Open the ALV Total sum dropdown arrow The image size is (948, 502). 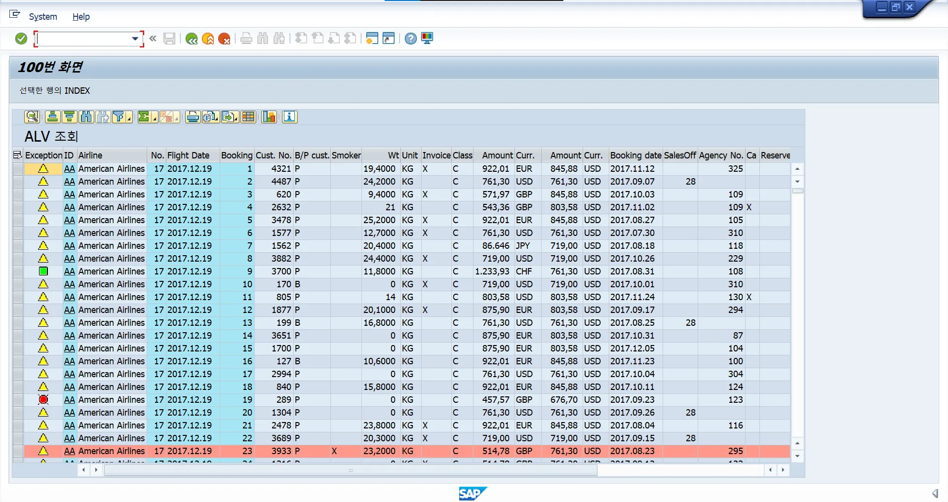[x=155, y=117]
